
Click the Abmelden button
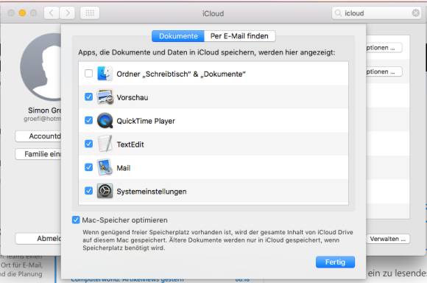tap(38, 239)
